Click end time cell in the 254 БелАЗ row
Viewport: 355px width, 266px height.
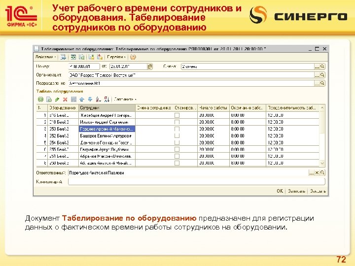pos(248,142)
